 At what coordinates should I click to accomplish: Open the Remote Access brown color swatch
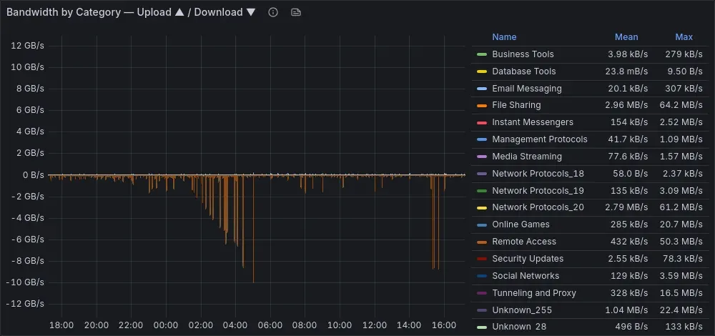(482, 242)
